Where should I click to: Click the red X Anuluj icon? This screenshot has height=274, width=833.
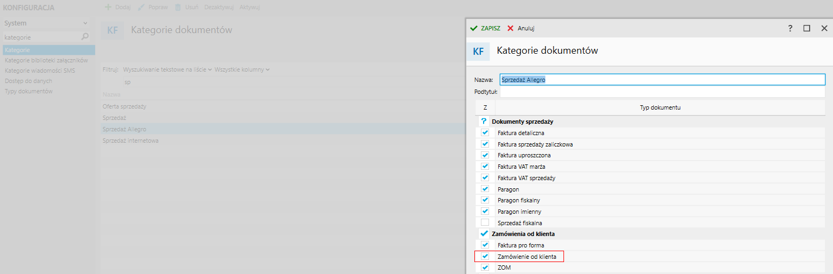click(x=510, y=28)
